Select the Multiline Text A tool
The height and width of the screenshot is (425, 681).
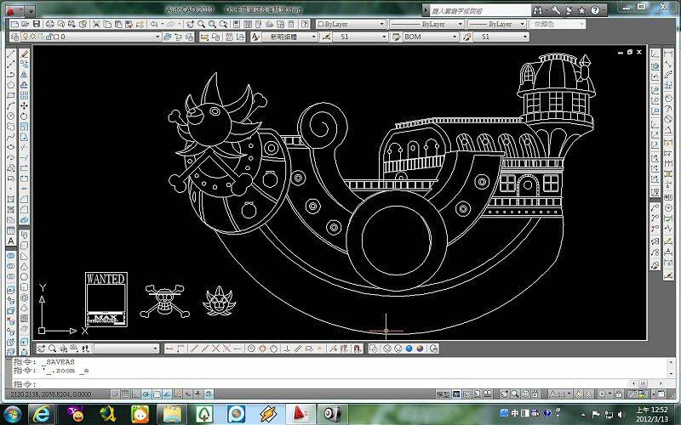tap(11, 241)
